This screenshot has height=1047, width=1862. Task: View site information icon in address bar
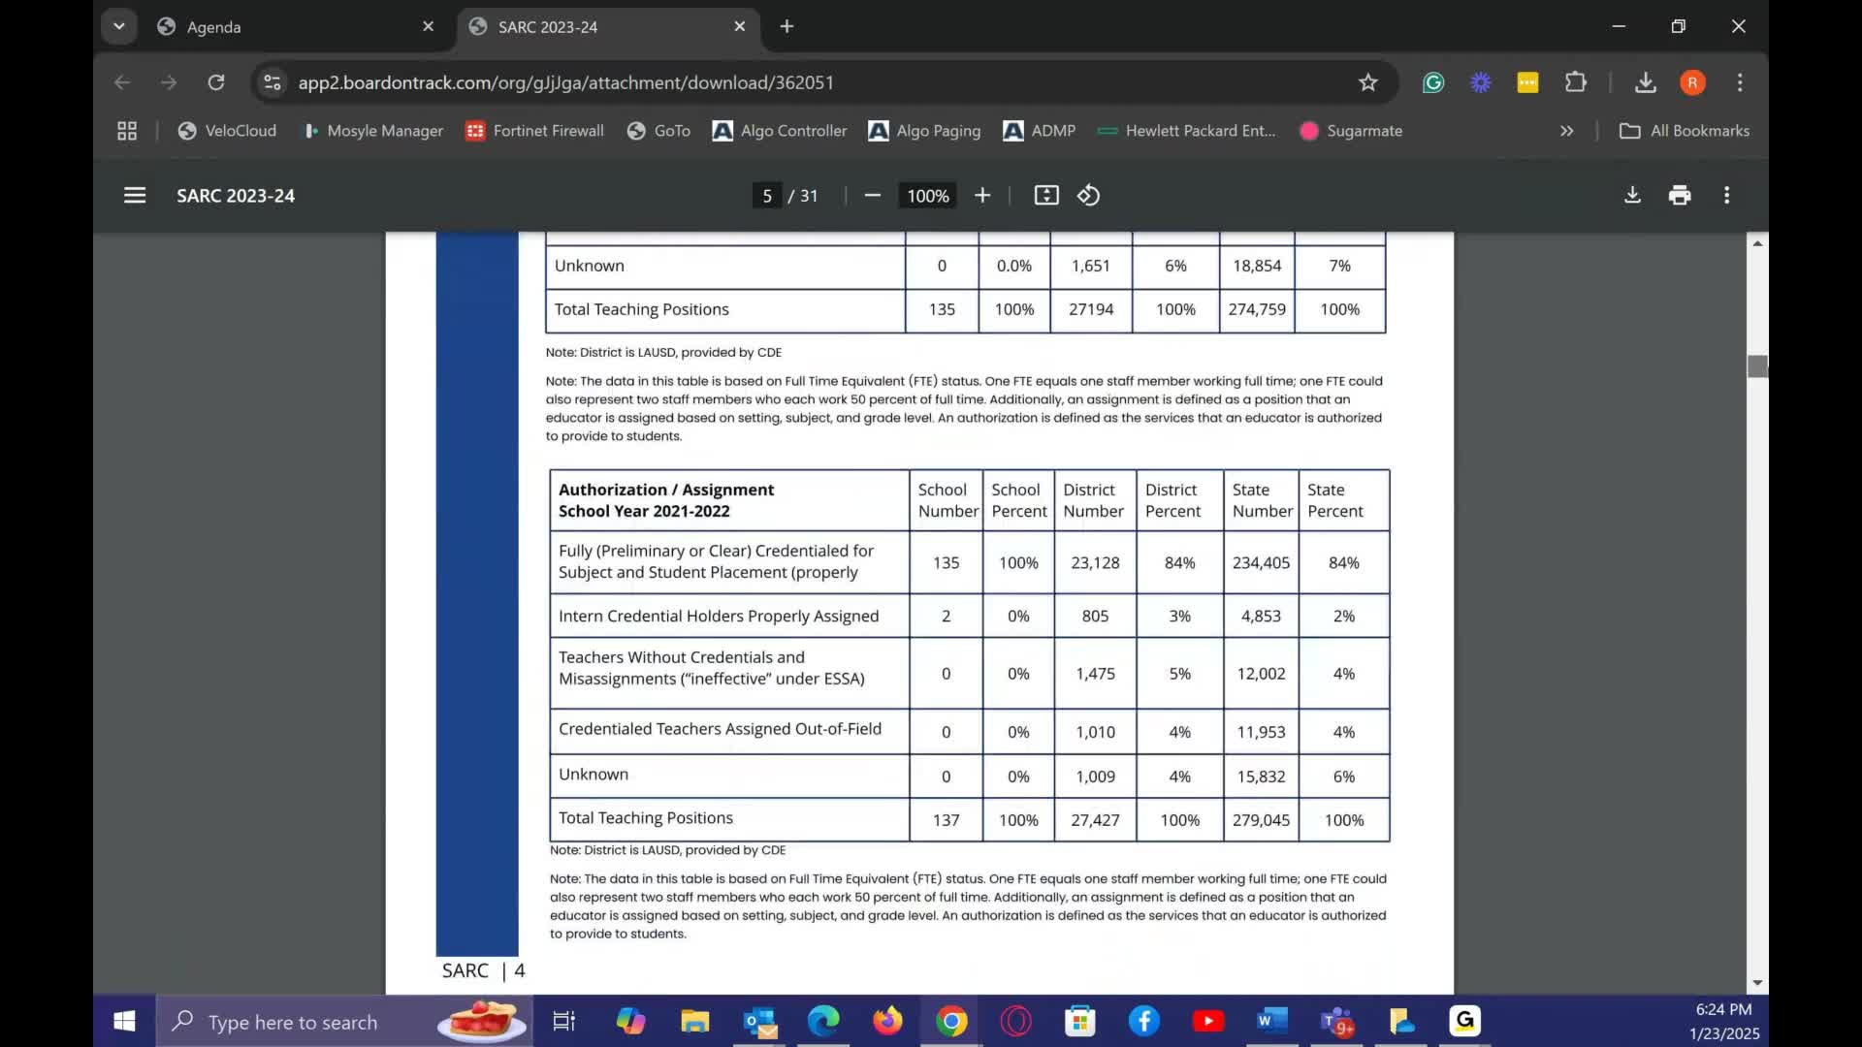[x=273, y=82]
